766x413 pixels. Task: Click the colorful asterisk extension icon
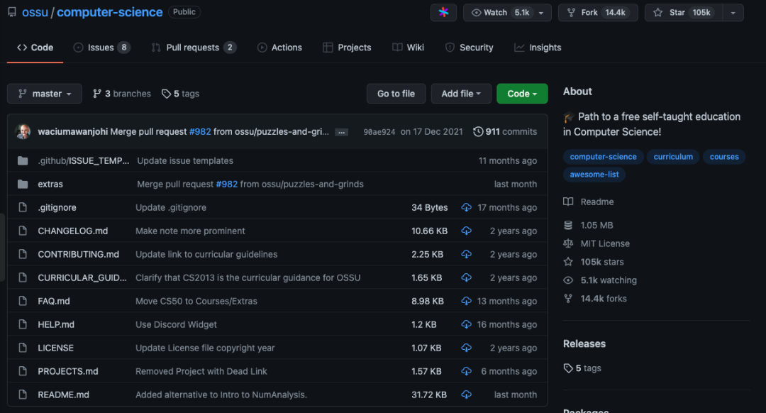443,12
